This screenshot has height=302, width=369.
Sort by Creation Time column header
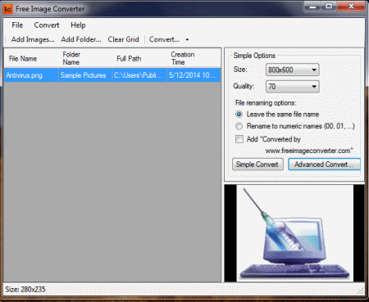tap(194, 58)
